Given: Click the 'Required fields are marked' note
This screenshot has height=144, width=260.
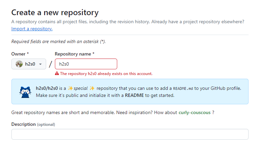Looking at the screenshot, I should coord(58,41).
